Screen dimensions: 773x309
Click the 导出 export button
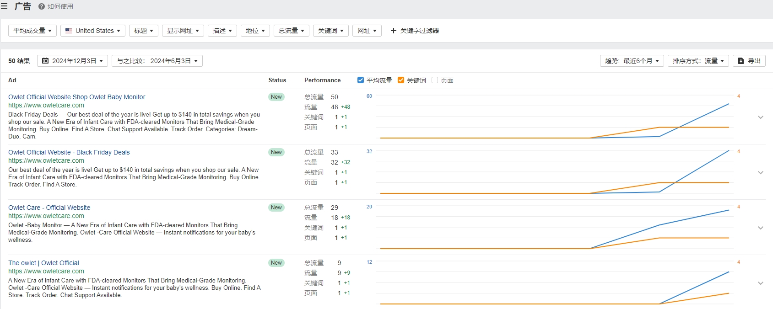[x=749, y=61]
